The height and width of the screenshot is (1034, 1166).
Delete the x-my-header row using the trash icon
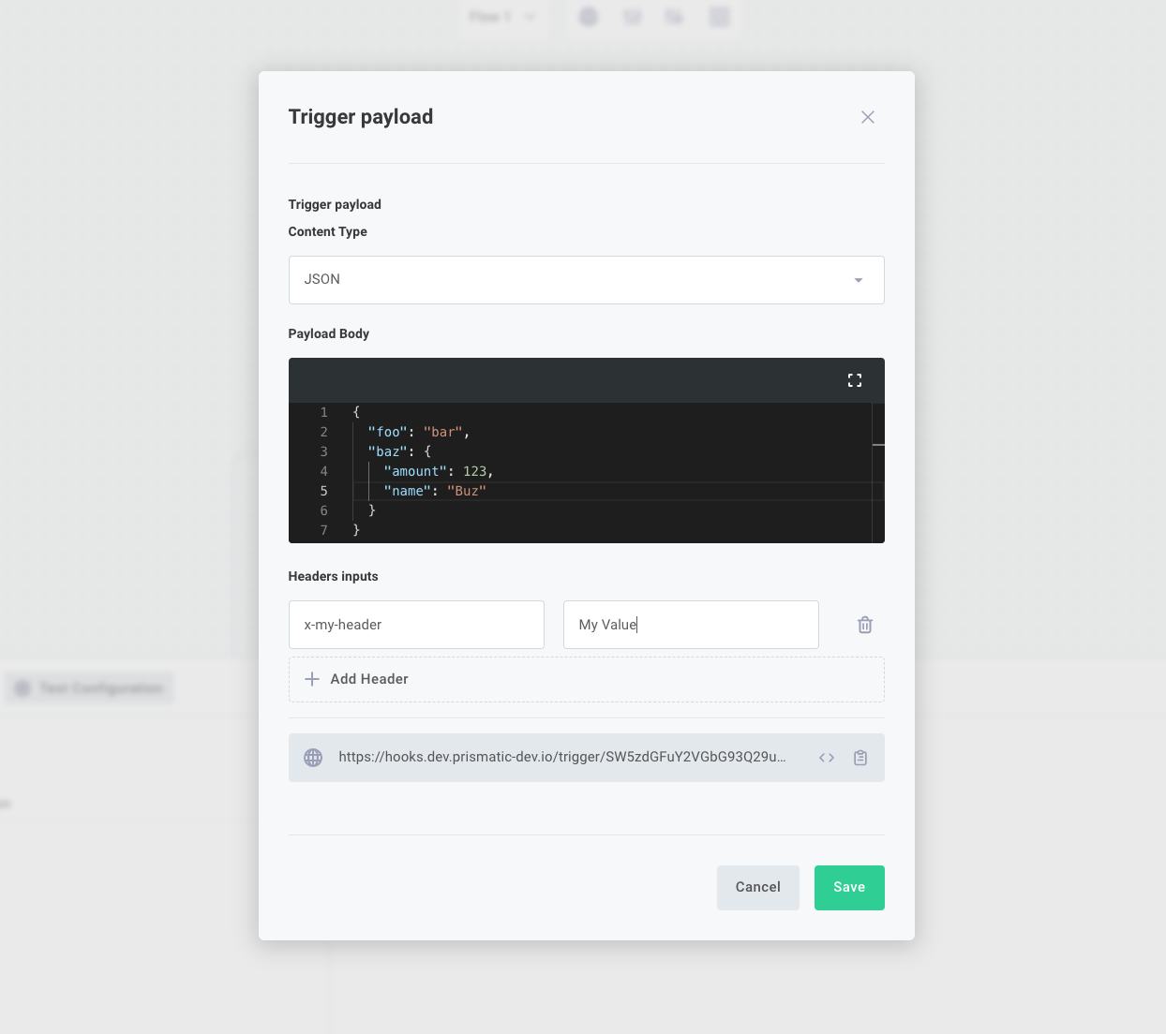point(864,625)
